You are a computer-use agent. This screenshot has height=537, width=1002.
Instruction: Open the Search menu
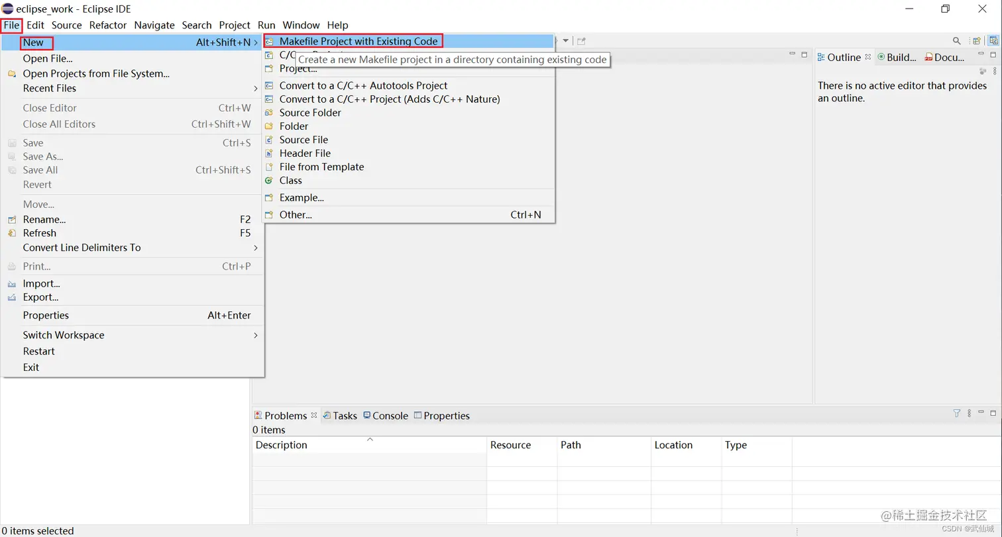coord(197,25)
